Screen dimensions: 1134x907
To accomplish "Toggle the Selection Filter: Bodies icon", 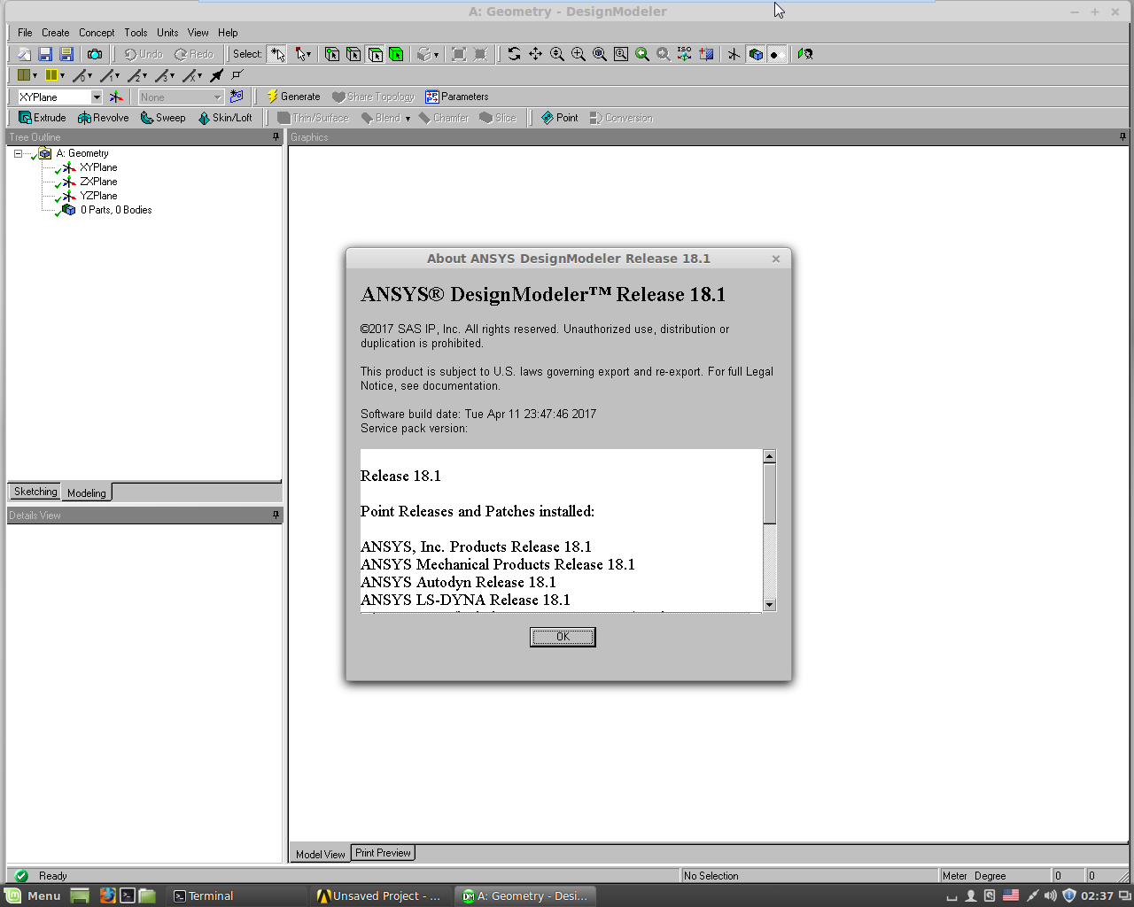I will point(396,54).
